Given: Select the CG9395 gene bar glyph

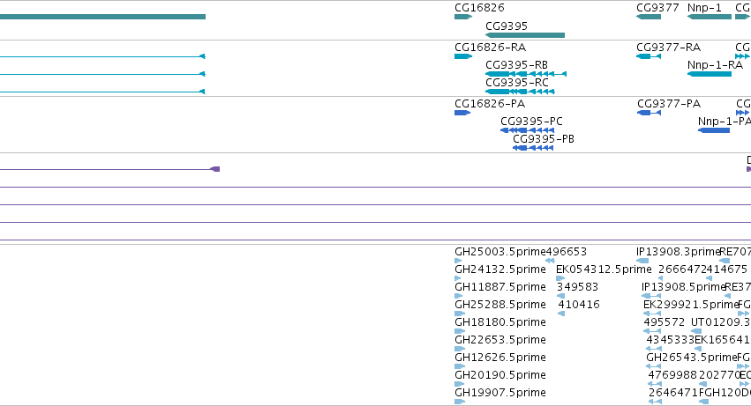Looking at the screenshot, I should point(525,35).
